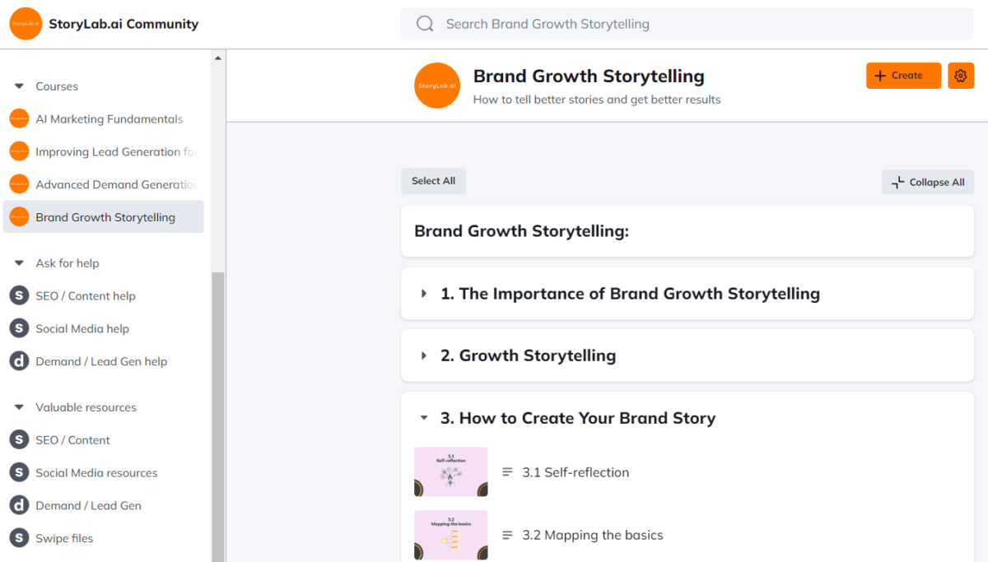Open the 3.2 Mapping the basics thumbnail
Image resolution: width=988 pixels, height=562 pixels.
click(x=450, y=535)
